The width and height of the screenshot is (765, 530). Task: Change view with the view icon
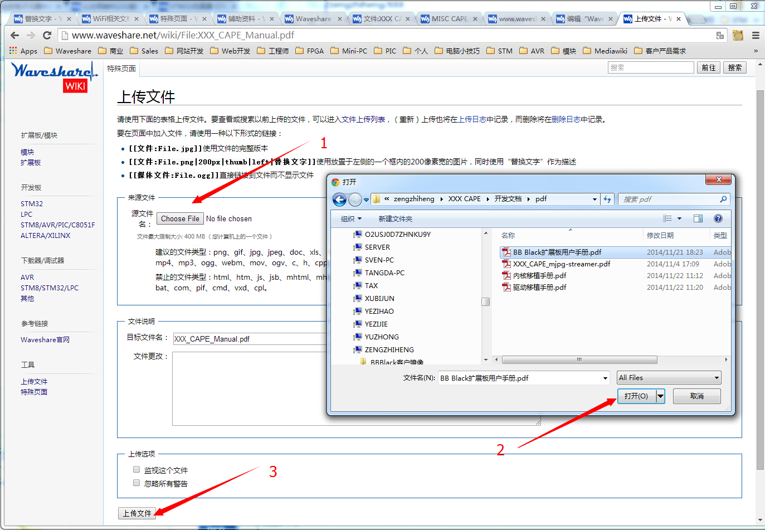667,218
